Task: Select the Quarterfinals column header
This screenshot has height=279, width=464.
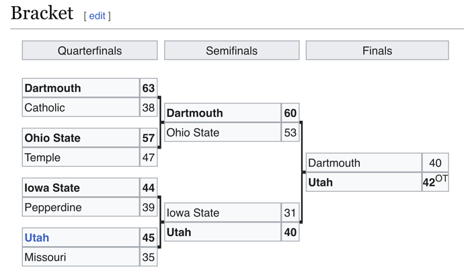Action: [x=89, y=50]
